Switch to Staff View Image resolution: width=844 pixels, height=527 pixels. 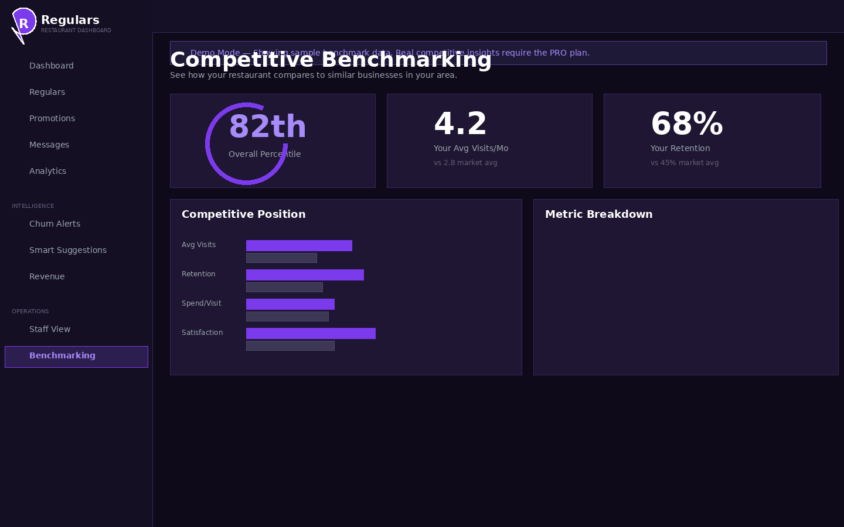(x=50, y=329)
